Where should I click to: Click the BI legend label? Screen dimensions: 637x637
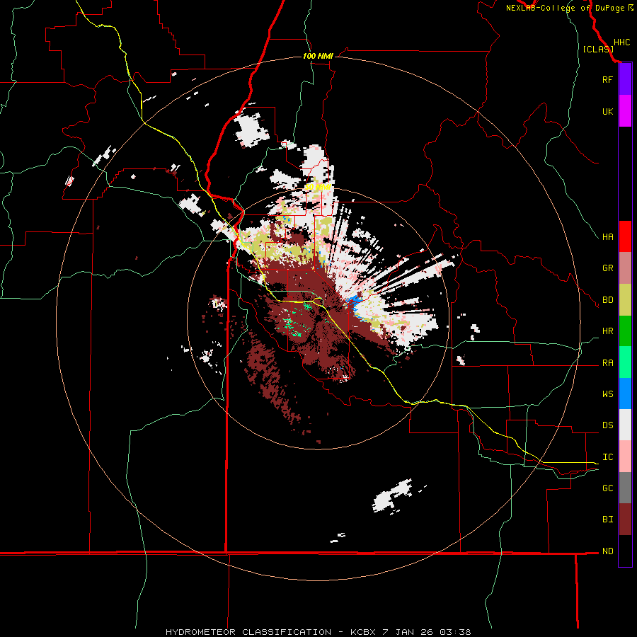[607, 520]
